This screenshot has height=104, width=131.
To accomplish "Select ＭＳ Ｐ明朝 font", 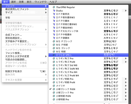I will pos(88,45).
